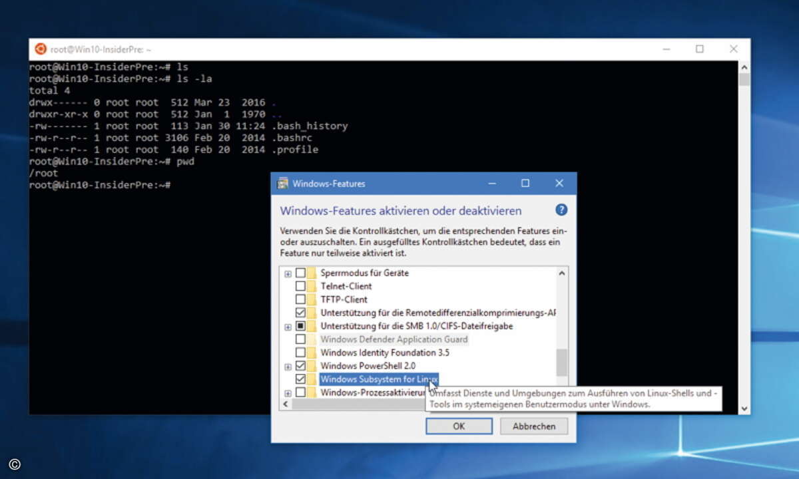Screen dimensions: 799x479
Task: Select the Remotedifferenzialkomprimierung support label
Action: (x=438, y=313)
